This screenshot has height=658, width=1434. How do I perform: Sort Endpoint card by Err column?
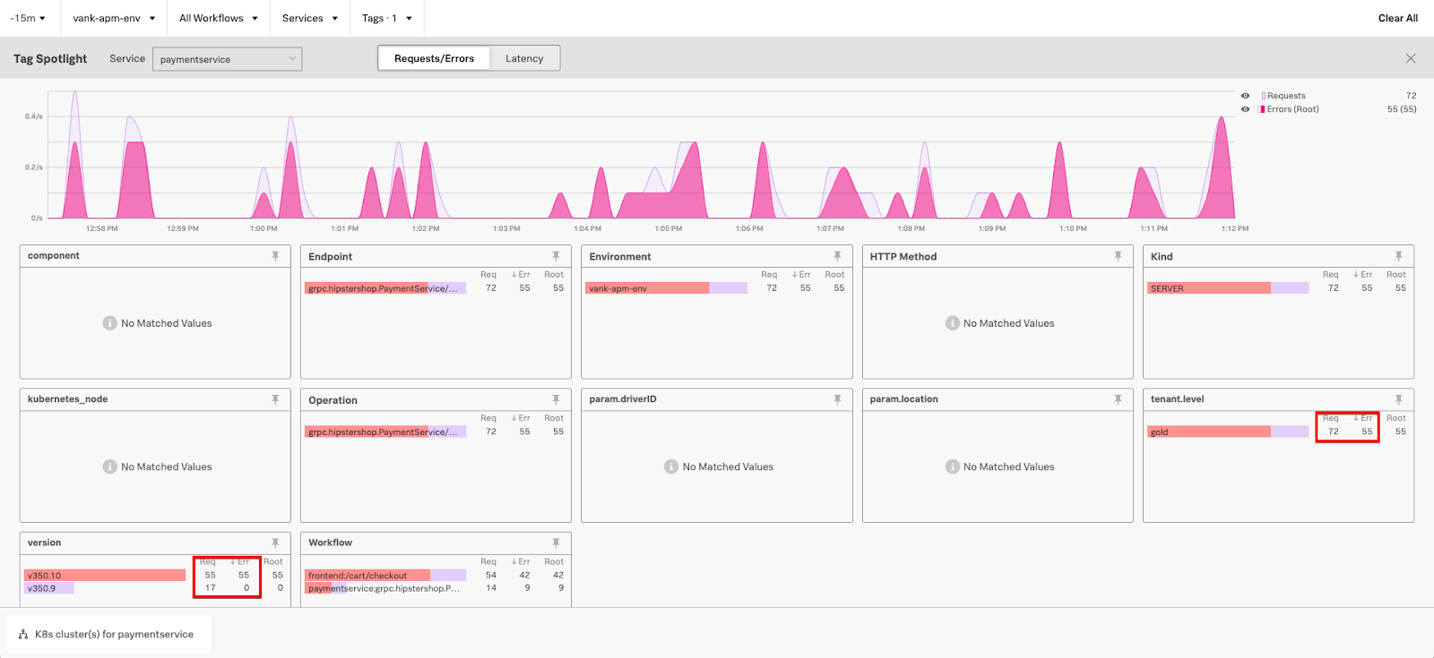[x=521, y=275]
